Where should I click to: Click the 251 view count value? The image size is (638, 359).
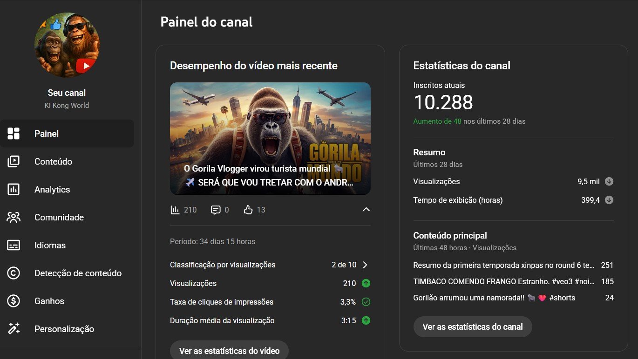(607, 265)
